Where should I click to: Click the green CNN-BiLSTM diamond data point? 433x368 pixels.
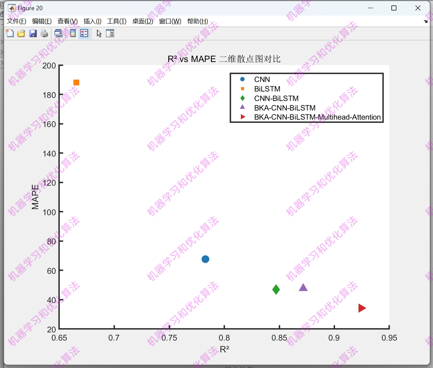pyautogui.click(x=276, y=289)
